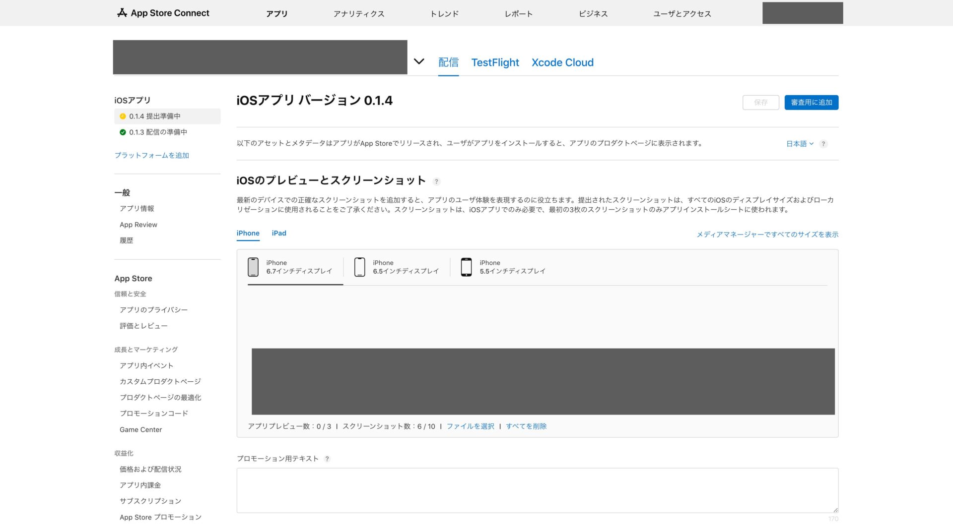This screenshot has width=953, height=530.
Task: Open アプリ in top navigation
Action: pyautogui.click(x=277, y=14)
